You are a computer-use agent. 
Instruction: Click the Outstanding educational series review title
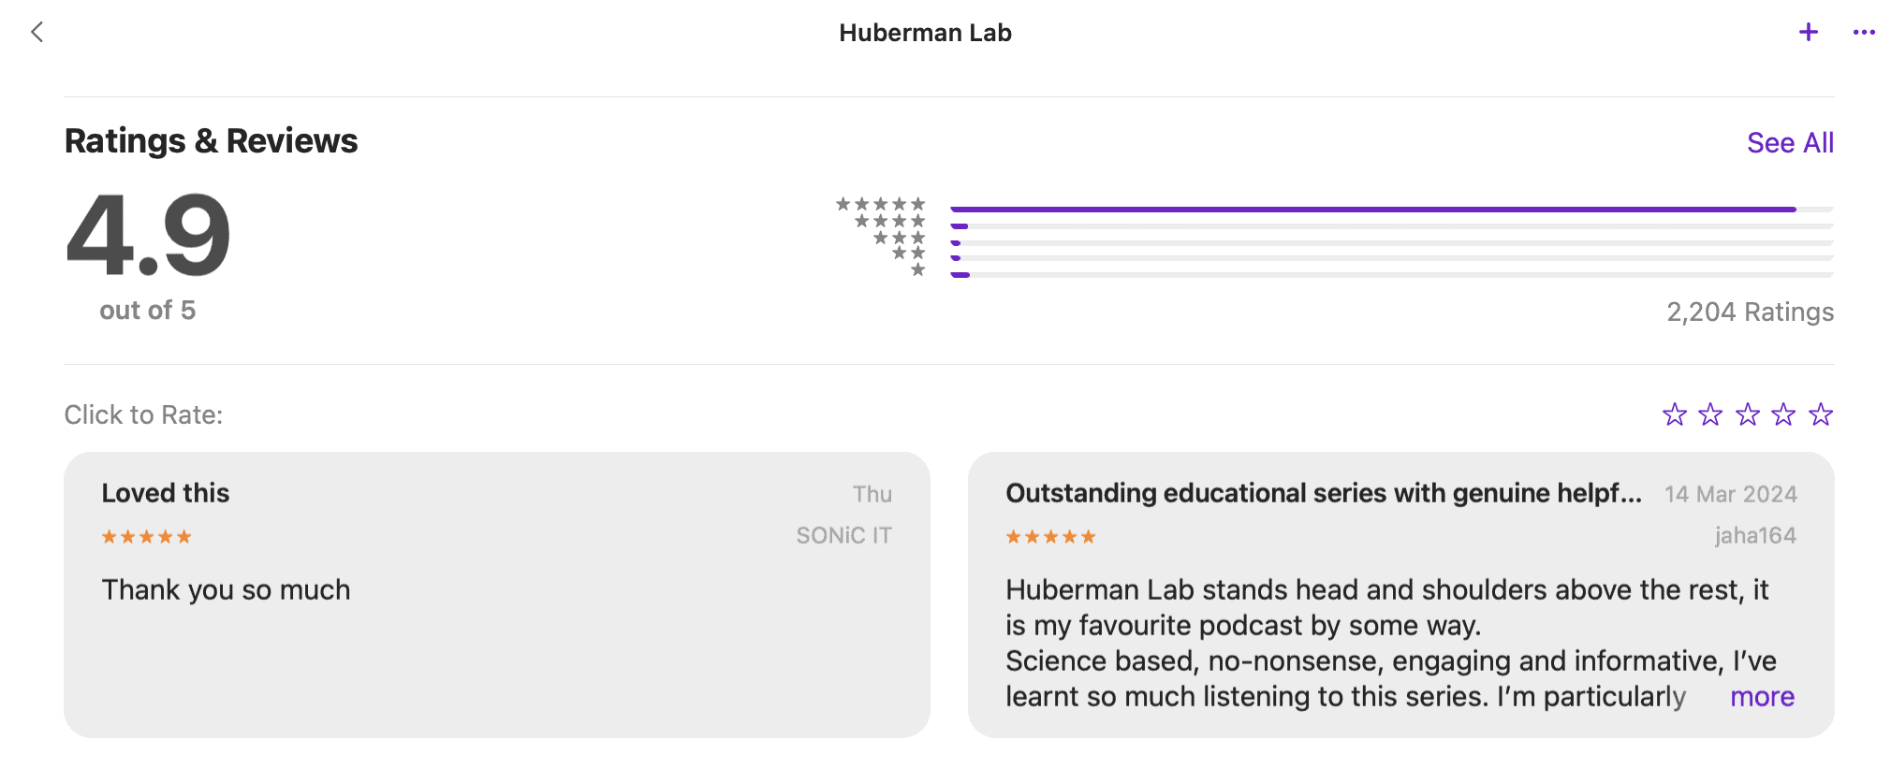(x=1323, y=493)
